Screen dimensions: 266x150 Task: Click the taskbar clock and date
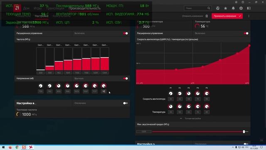click(x=254, y=147)
